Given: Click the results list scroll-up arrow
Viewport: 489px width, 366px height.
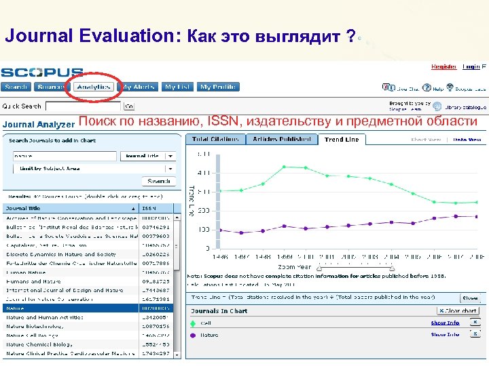Looking at the screenshot, I should point(177,218).
